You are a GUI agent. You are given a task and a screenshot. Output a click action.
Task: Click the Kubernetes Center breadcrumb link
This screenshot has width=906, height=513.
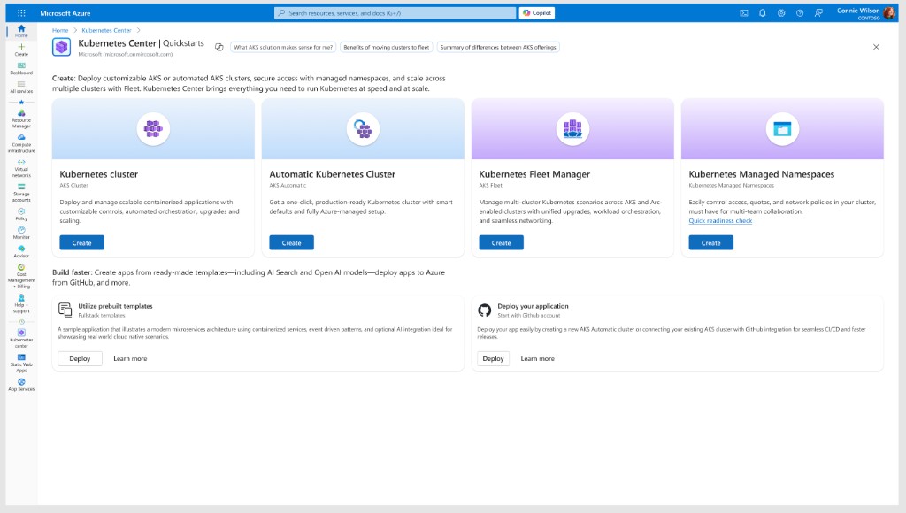(106, 30)
